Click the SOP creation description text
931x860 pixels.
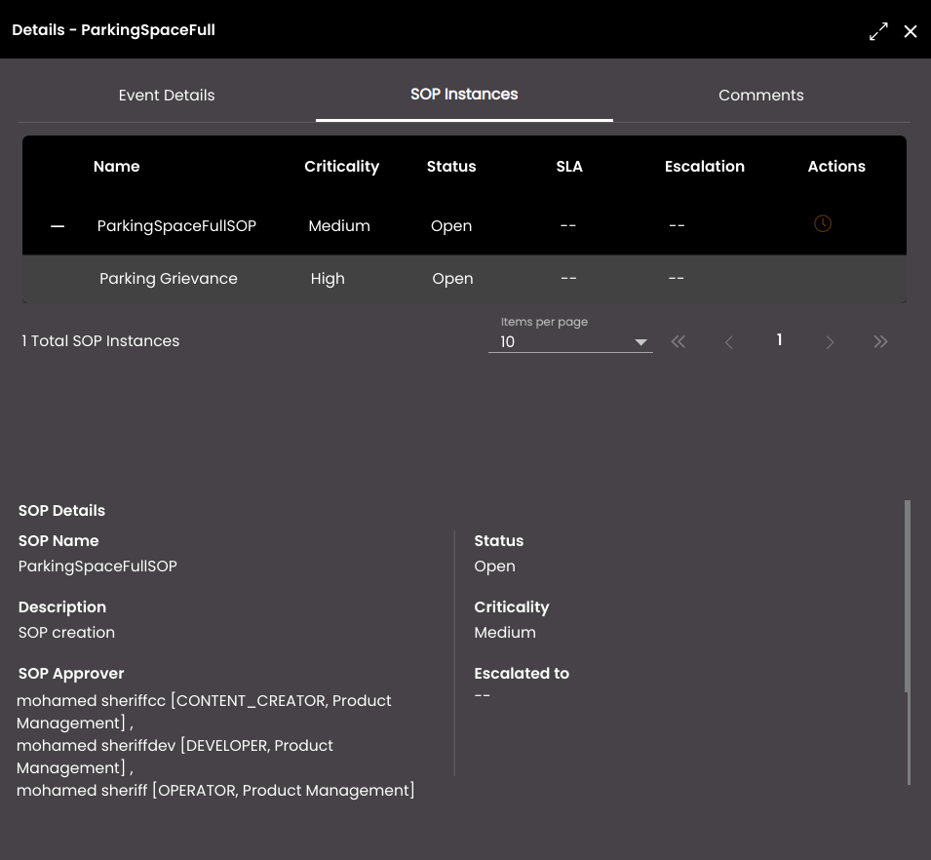(x=66, y=633)
